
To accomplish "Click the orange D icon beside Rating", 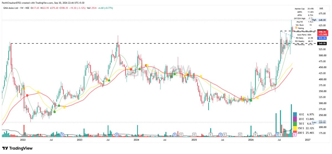I will [296, 28].
